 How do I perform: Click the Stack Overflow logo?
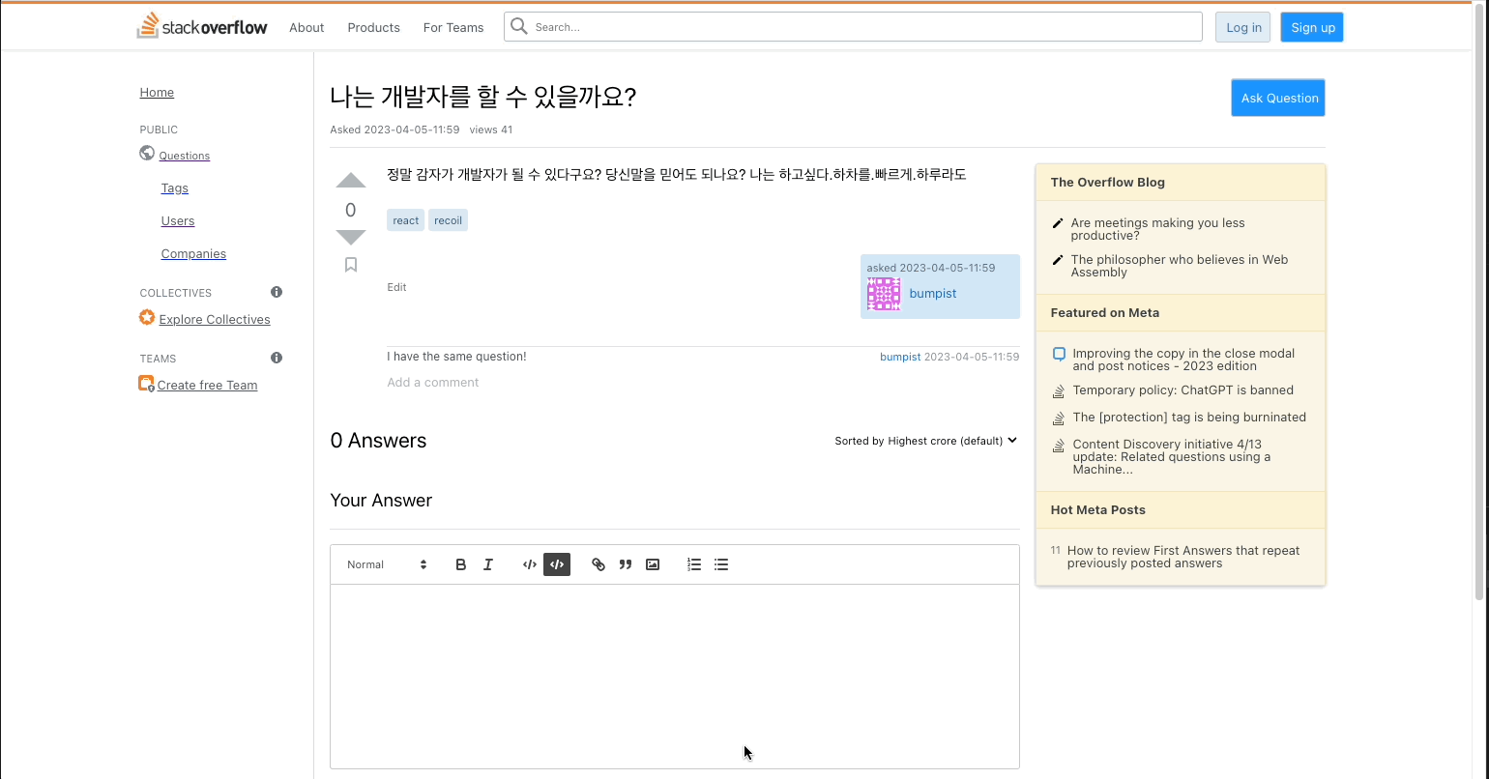click(202, 26)
